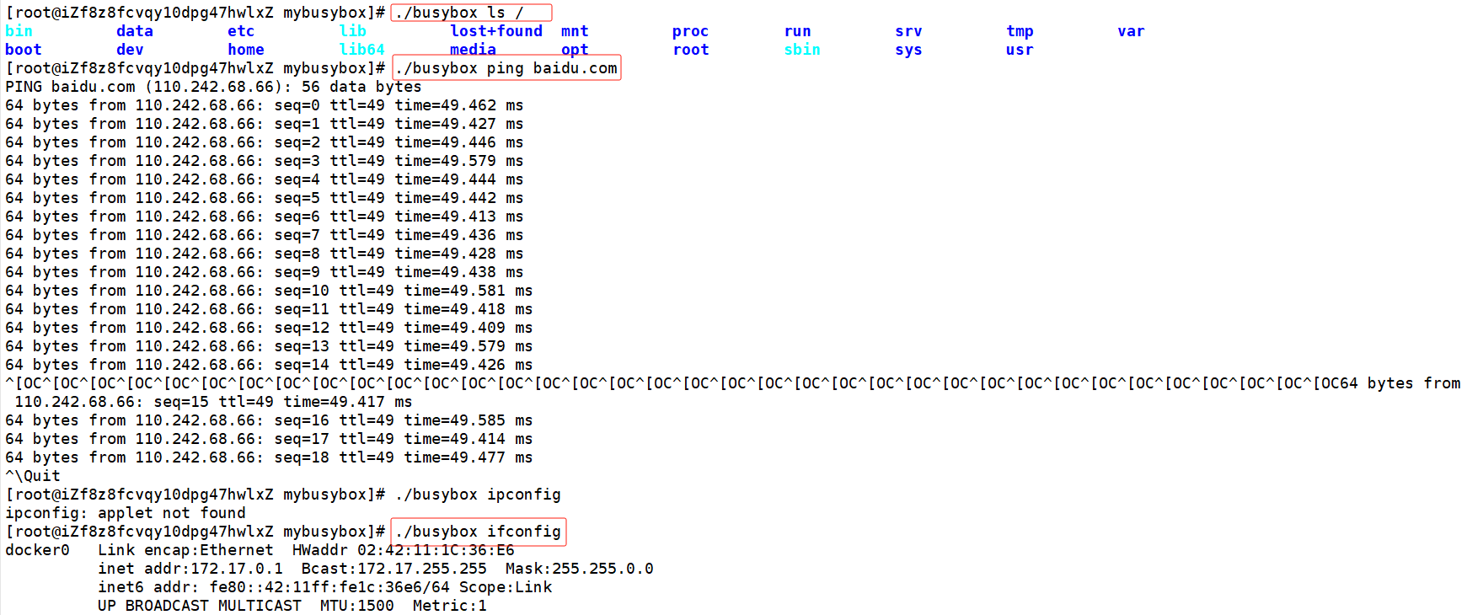Click the 'data' directory name
Image resolution: width=1467 pixels, height=615 pixels.
click(x=135, y=31)
